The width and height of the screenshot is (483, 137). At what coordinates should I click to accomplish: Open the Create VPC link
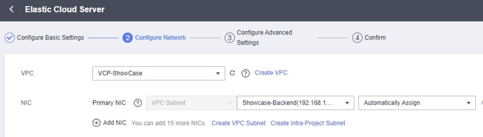pyautogui.click(x=271, y=73)
